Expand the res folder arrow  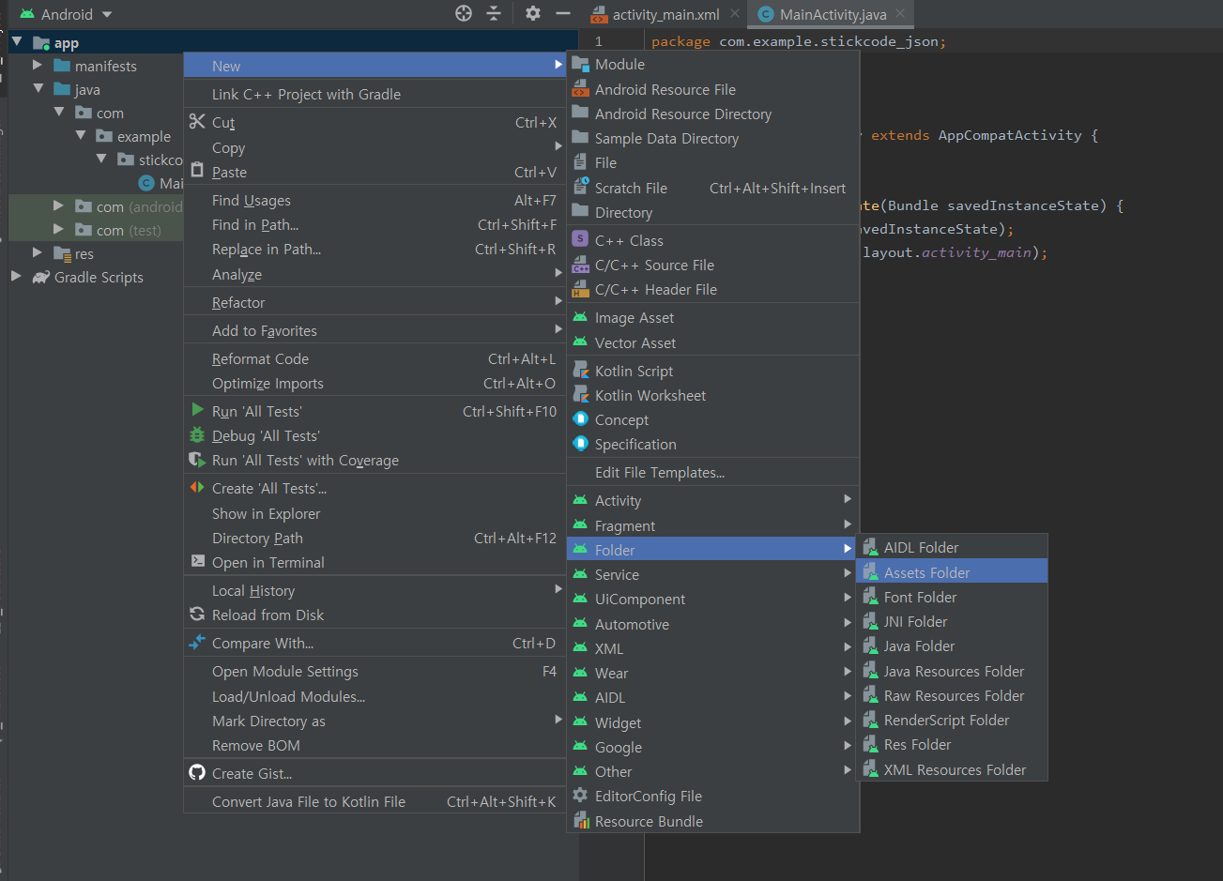(x=38, y=252)
